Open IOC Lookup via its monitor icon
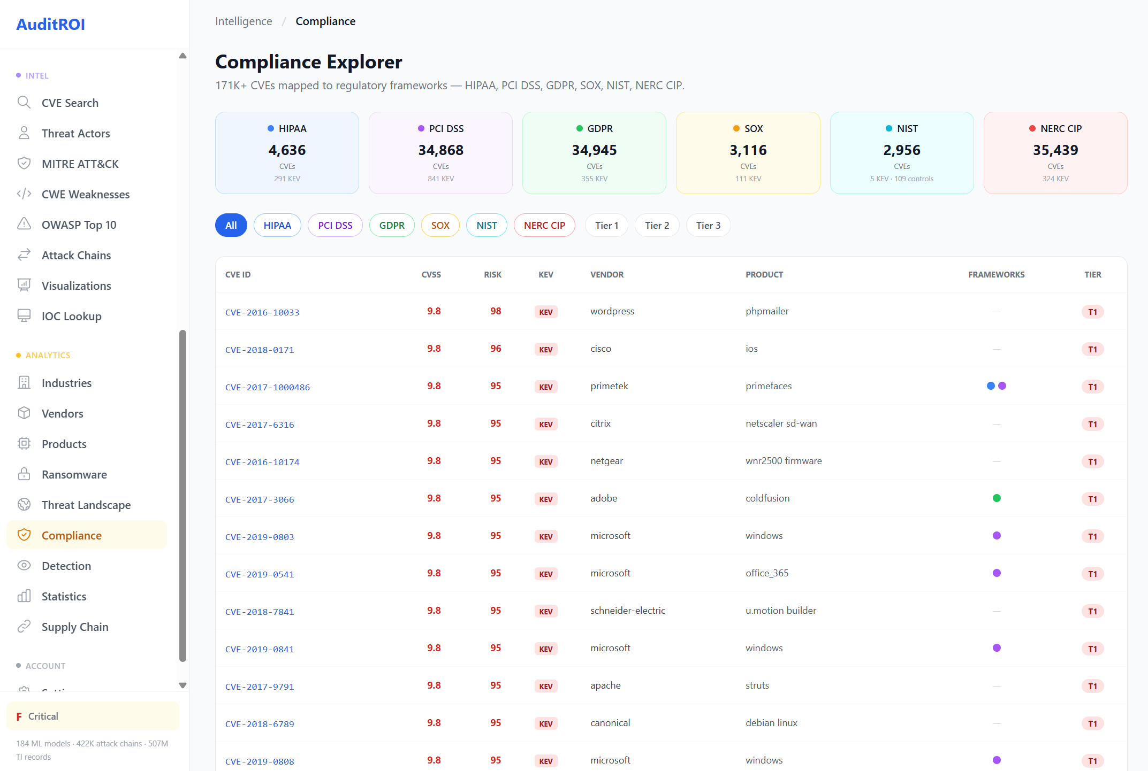 pos(24,315)
